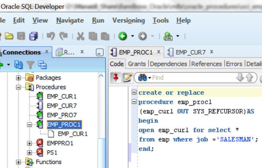
Task: Click the Open folder toolbar icon
Action: tap(9, 36)
